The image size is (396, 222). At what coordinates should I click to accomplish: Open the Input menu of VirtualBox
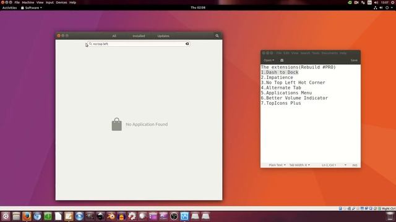[x=49, y=2]
